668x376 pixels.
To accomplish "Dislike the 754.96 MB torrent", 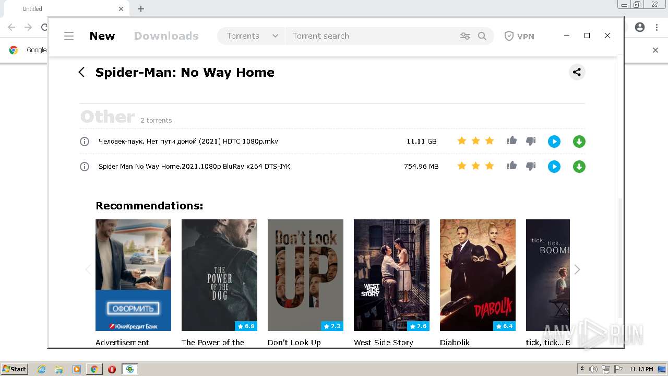I will click(x=531, y=167).
